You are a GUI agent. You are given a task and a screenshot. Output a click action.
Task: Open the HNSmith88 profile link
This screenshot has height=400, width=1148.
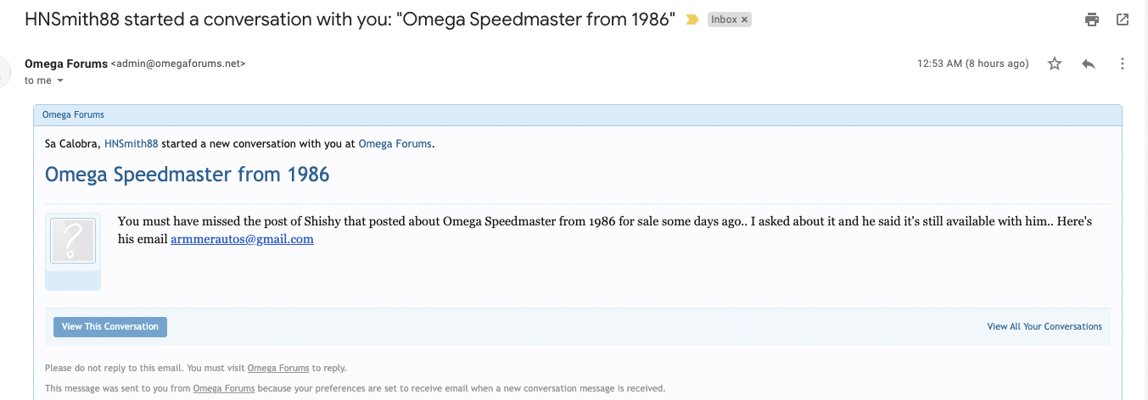tap(132, 144)
